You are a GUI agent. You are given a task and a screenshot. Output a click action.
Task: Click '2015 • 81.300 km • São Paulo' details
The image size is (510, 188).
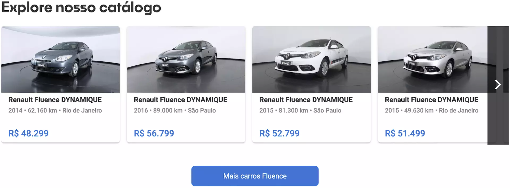300,110
